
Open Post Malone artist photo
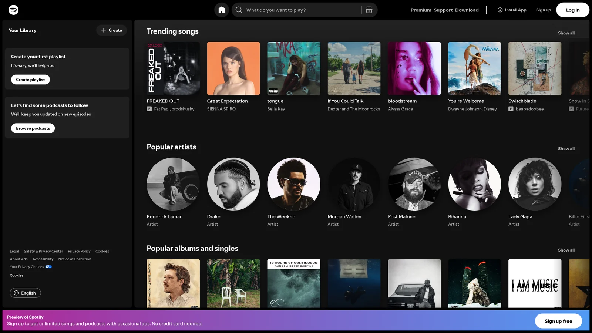click(x=414, y=184)
